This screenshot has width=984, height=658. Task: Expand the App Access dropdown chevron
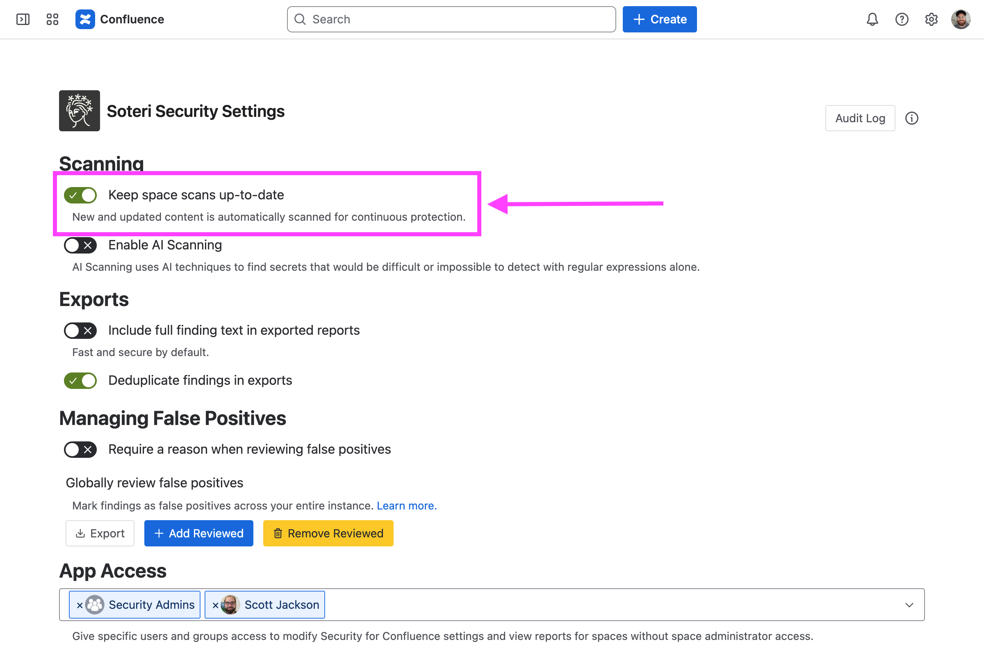[x=909, y=605]
